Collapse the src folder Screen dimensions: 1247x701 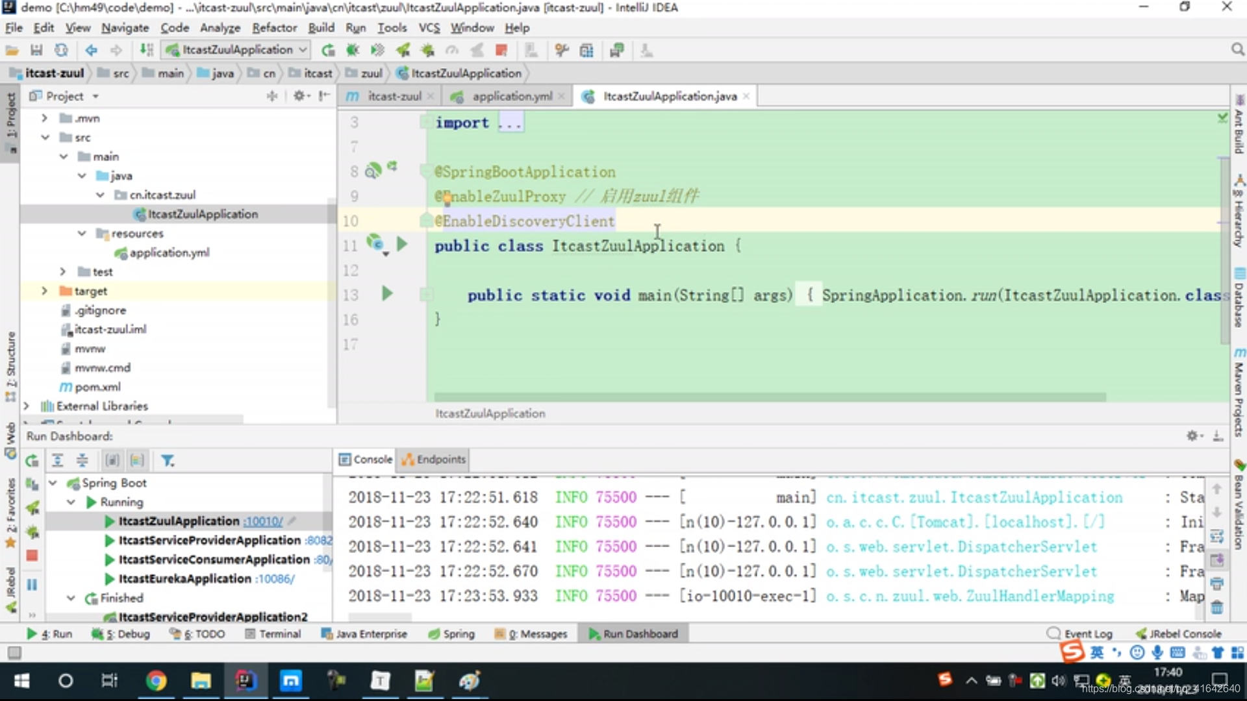(45, 138)
